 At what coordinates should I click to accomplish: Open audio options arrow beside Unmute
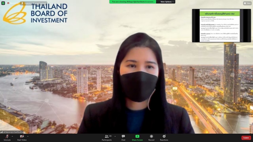[x=12, y=136]
